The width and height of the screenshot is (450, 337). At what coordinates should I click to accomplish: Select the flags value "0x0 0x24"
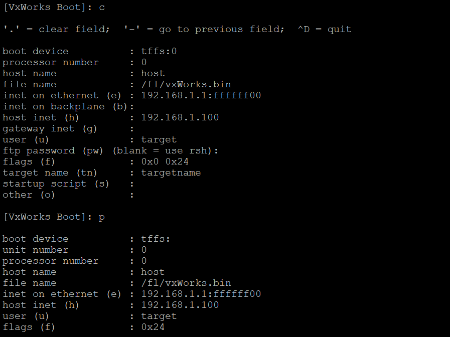click(165, 161)
